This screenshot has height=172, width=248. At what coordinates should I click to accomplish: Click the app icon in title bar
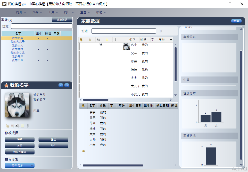(x=4, y=4)
